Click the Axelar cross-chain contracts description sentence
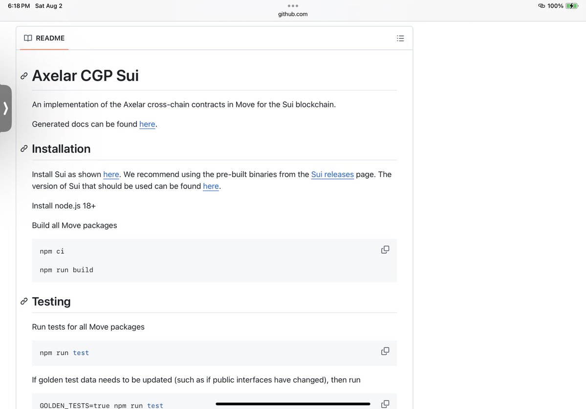The height and width of the screenshot is (409, 586). point(184,104)
